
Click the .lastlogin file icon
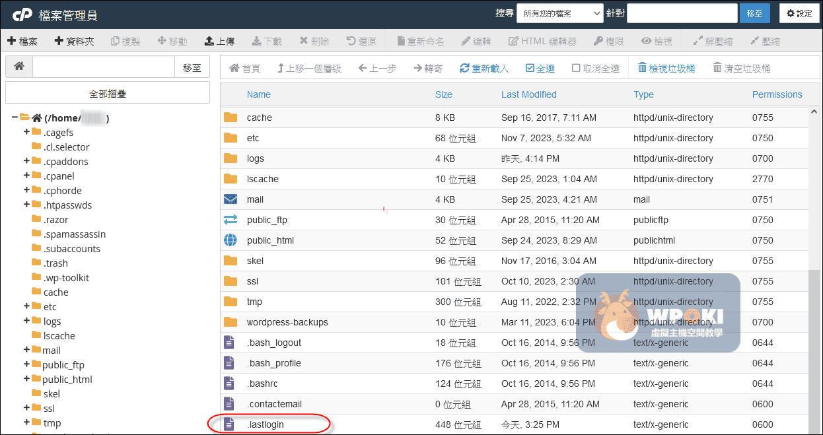coord(230,424)
